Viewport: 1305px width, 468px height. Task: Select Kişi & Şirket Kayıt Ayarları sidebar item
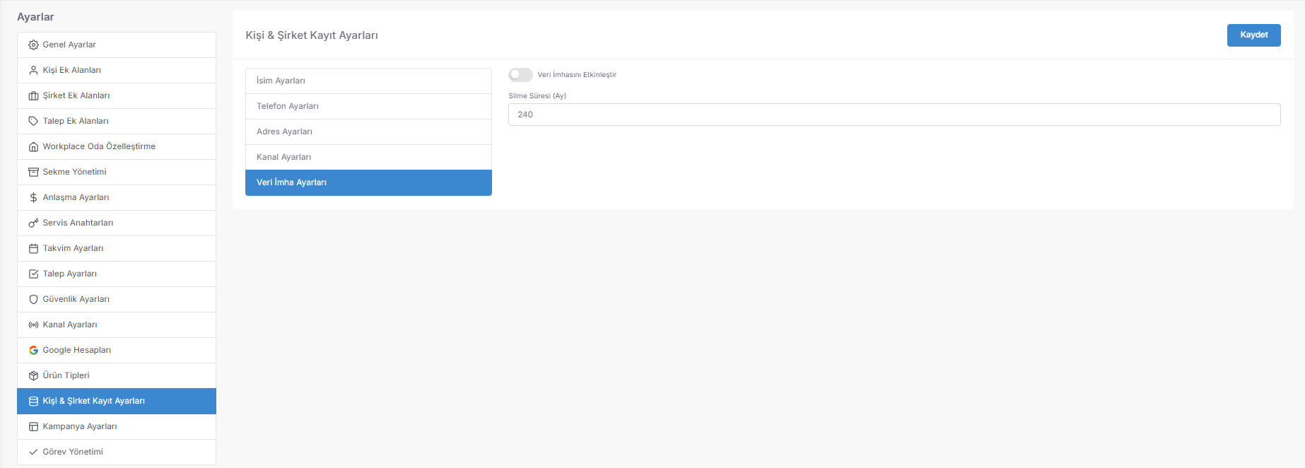[x=117, y=401]
